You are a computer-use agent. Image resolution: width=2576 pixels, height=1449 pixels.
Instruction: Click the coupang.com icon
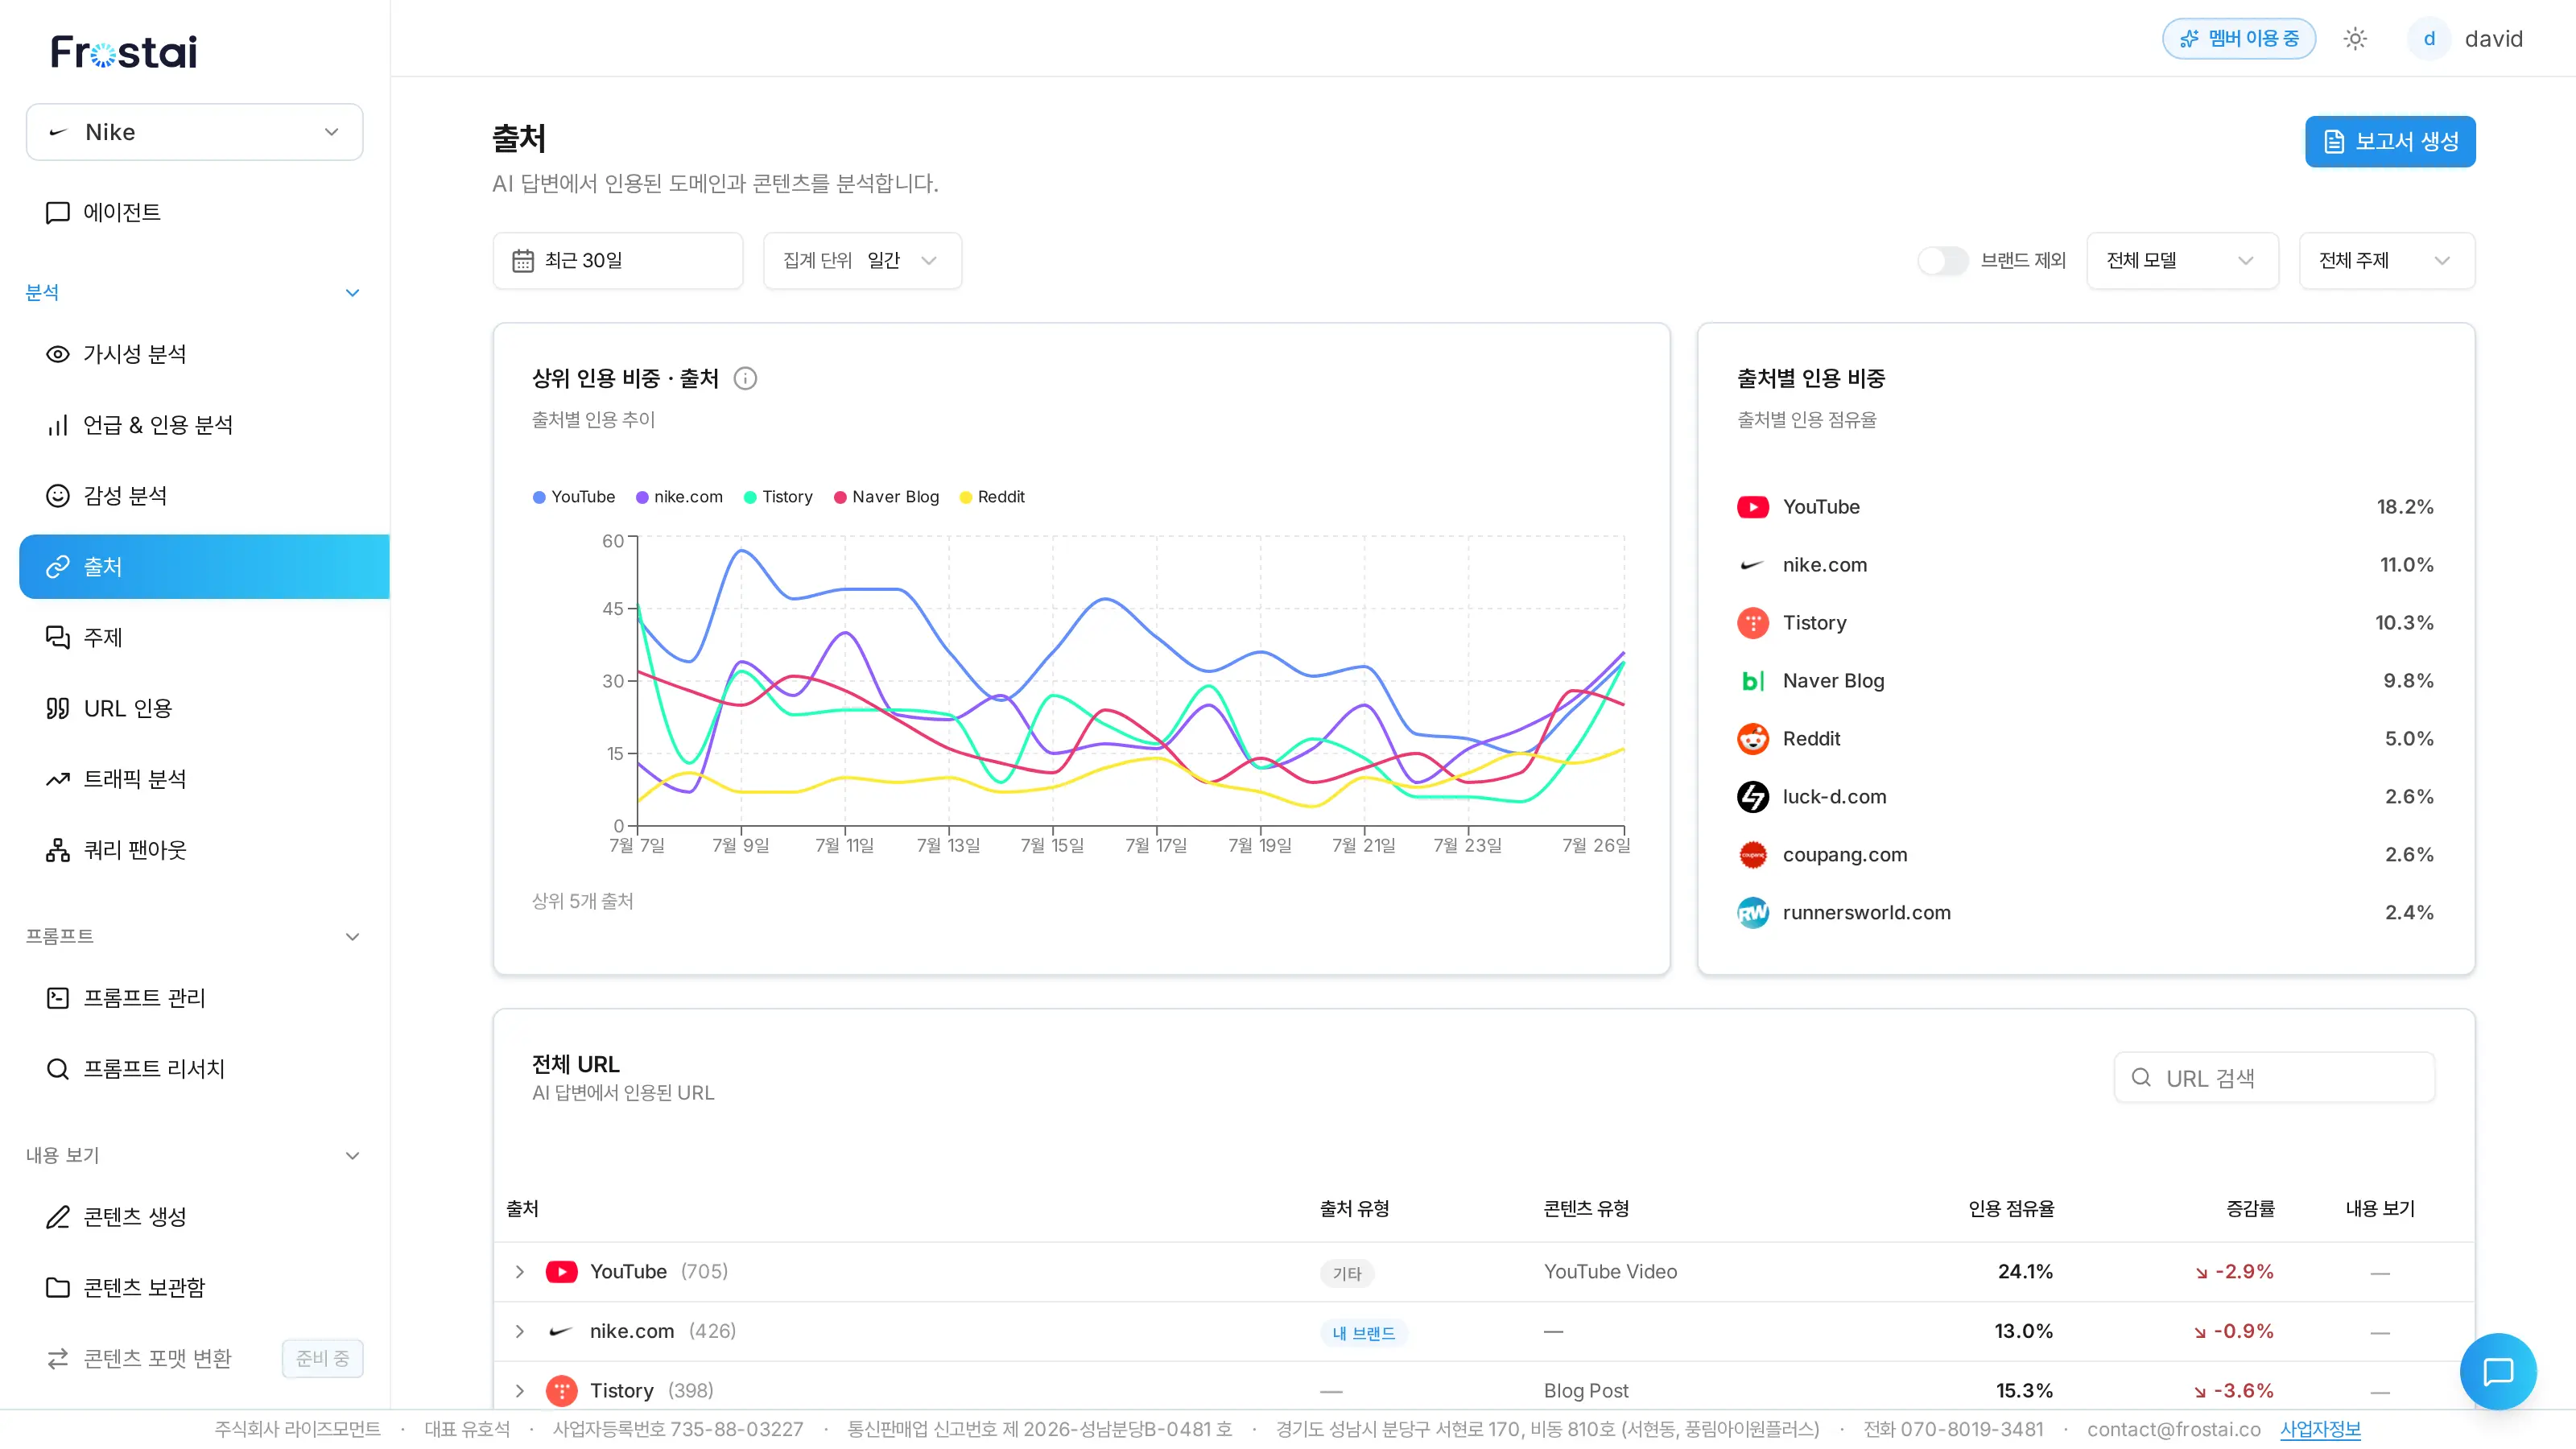click(x=1752, y=855)
